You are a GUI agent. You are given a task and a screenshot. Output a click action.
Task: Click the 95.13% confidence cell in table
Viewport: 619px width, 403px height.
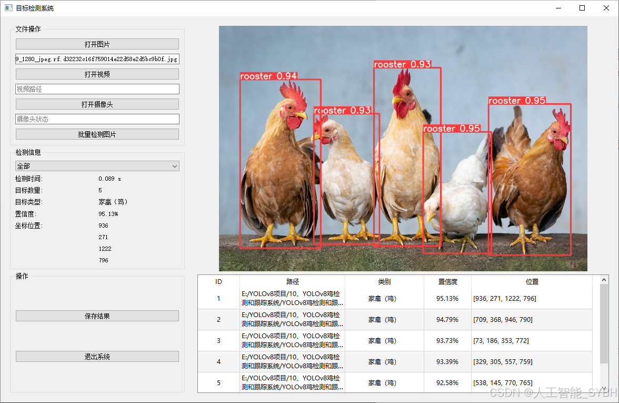[447, 298]
